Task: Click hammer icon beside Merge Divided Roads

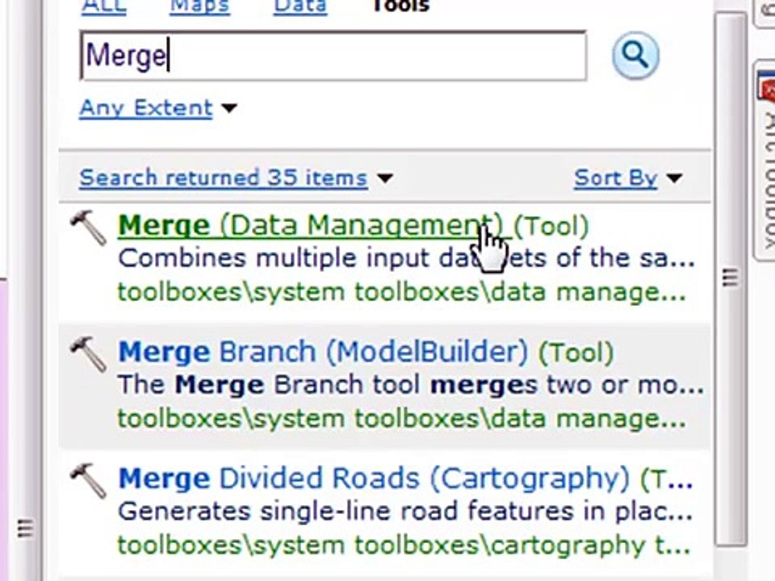Action: coord(89,481)
